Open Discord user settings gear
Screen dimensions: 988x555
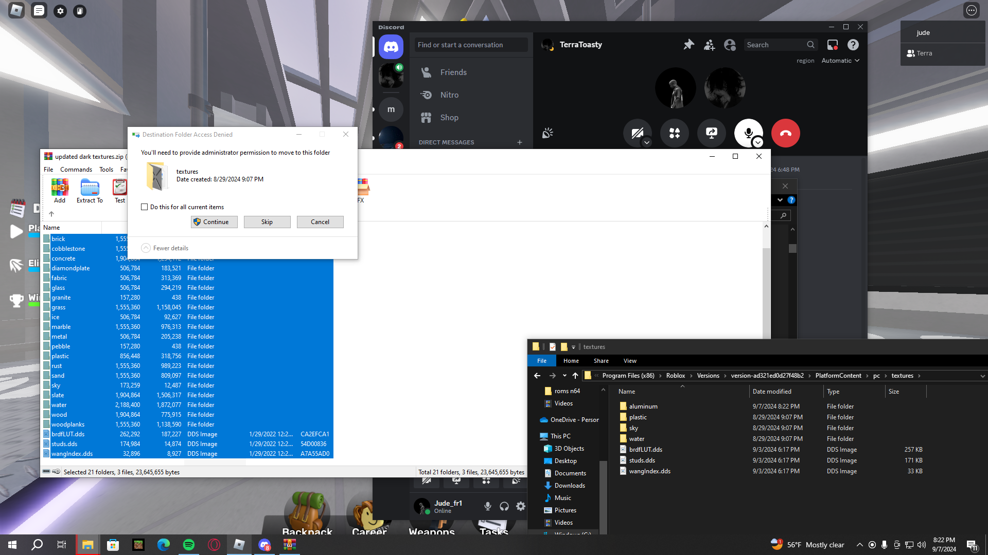(521, 506)
